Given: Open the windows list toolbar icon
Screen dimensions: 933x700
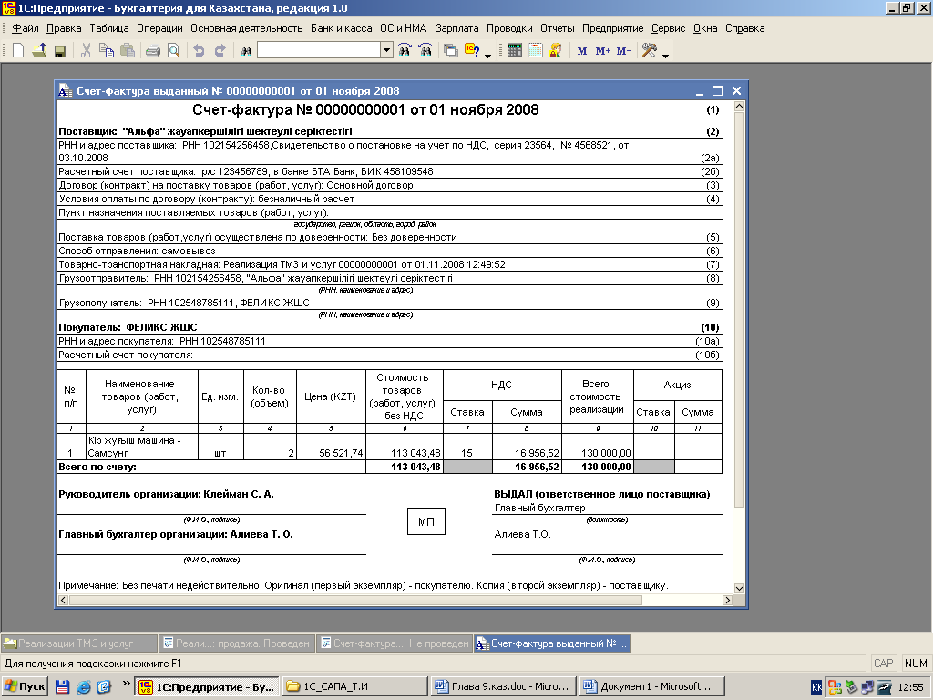Looking at the screenshot, I should coord(451,51).
